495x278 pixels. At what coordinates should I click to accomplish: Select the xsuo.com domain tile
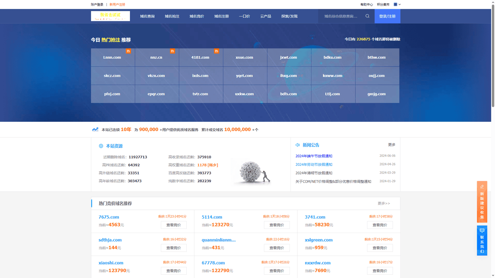(245, 57)
